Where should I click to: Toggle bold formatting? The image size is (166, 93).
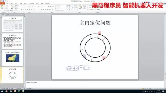tap(21, 10)
